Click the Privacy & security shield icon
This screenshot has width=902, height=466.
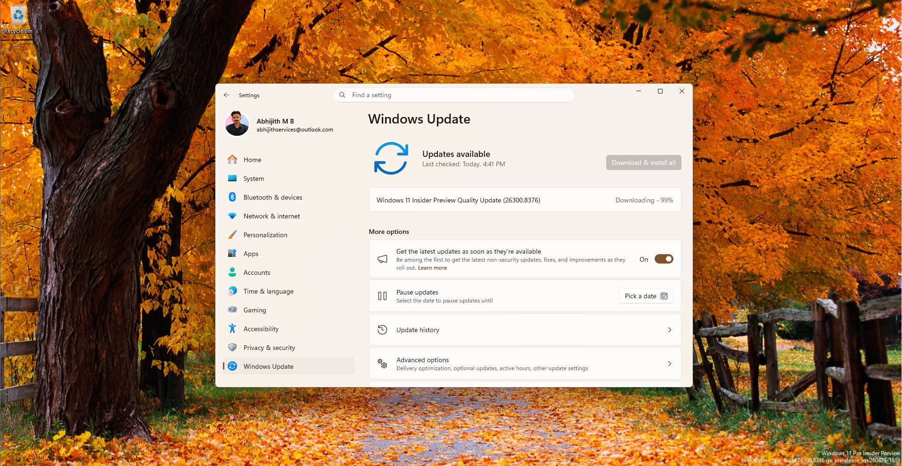coord(232,348)
